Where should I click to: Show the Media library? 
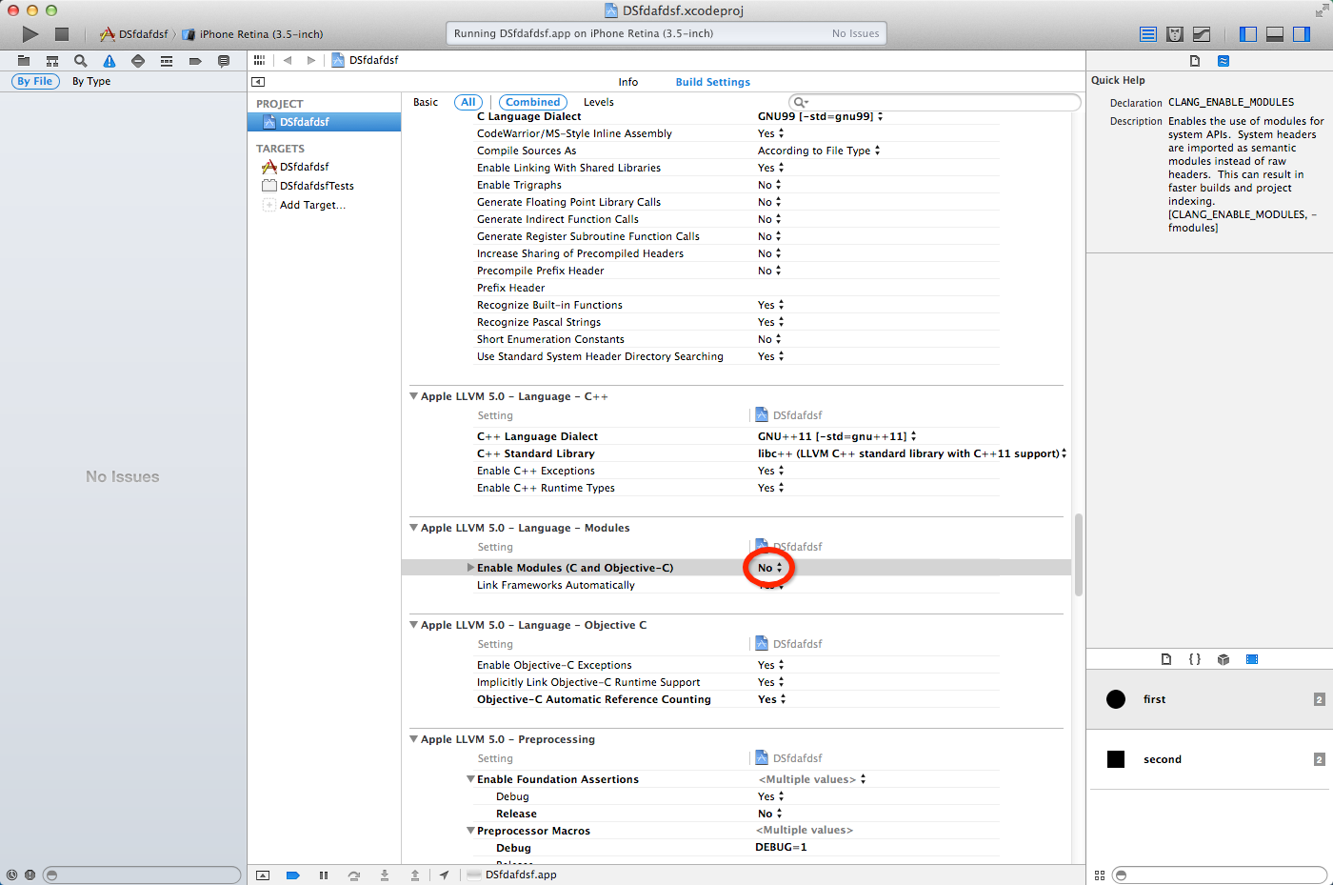pos(1252,659)
